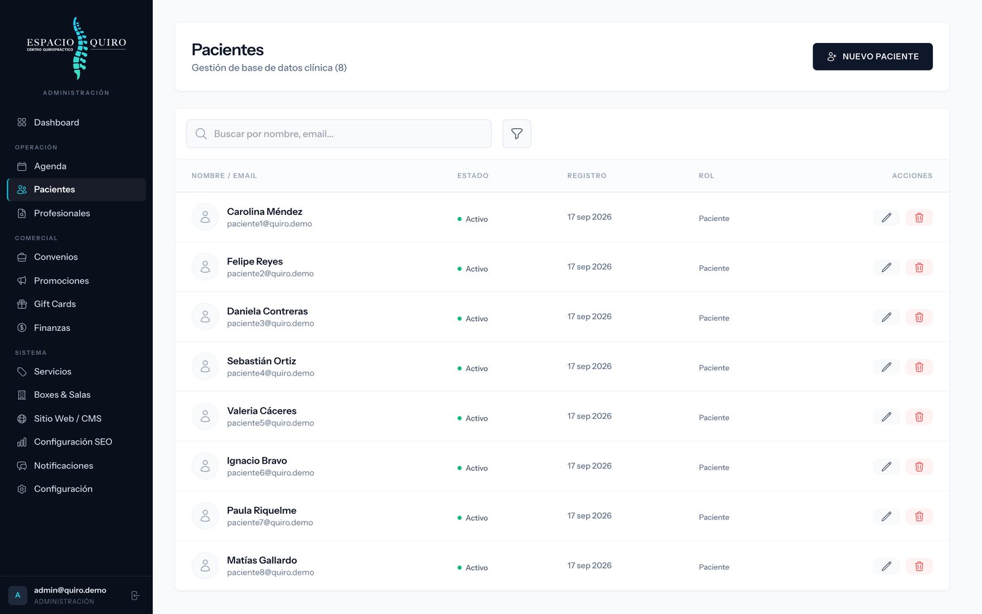This screenshot has height=614, width=982.
Task: Open Convenios section
Action: (x=76, y=257)
